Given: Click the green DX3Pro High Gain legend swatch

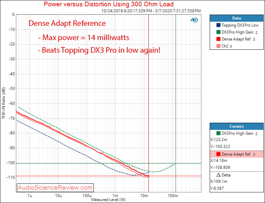Looking at the screenshot, I should (218, 32).
